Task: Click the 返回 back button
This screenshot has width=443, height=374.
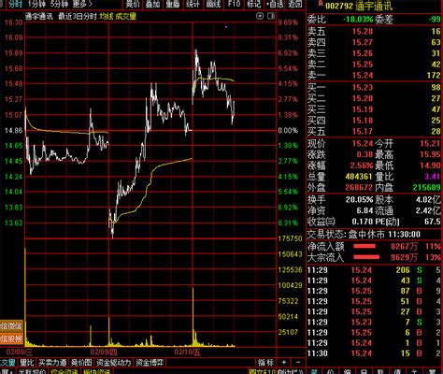Action: tap(294, 4)
